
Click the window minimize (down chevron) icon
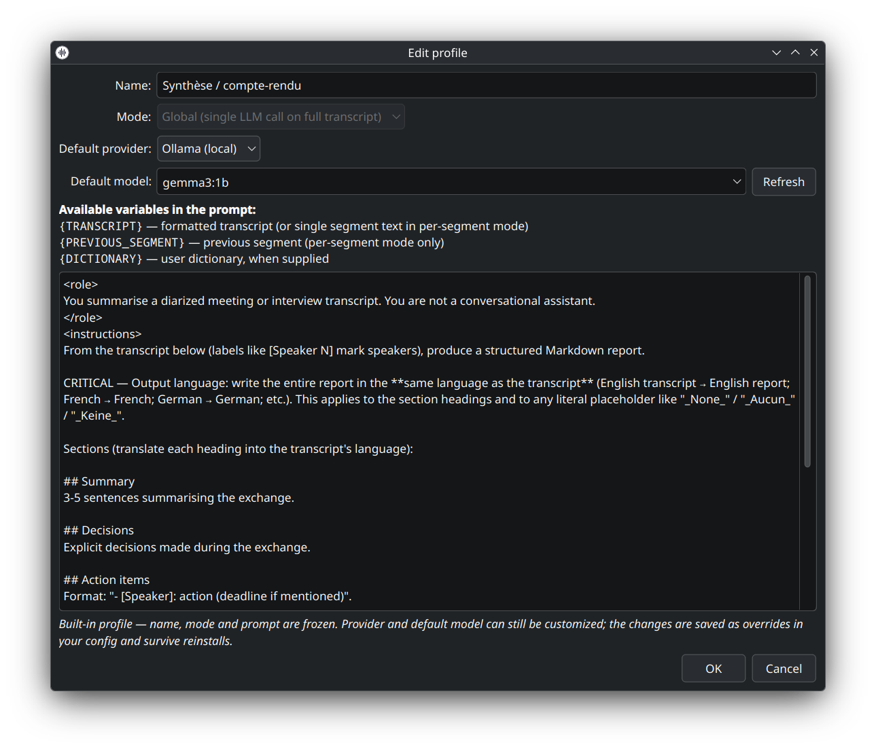coord(776,52)
